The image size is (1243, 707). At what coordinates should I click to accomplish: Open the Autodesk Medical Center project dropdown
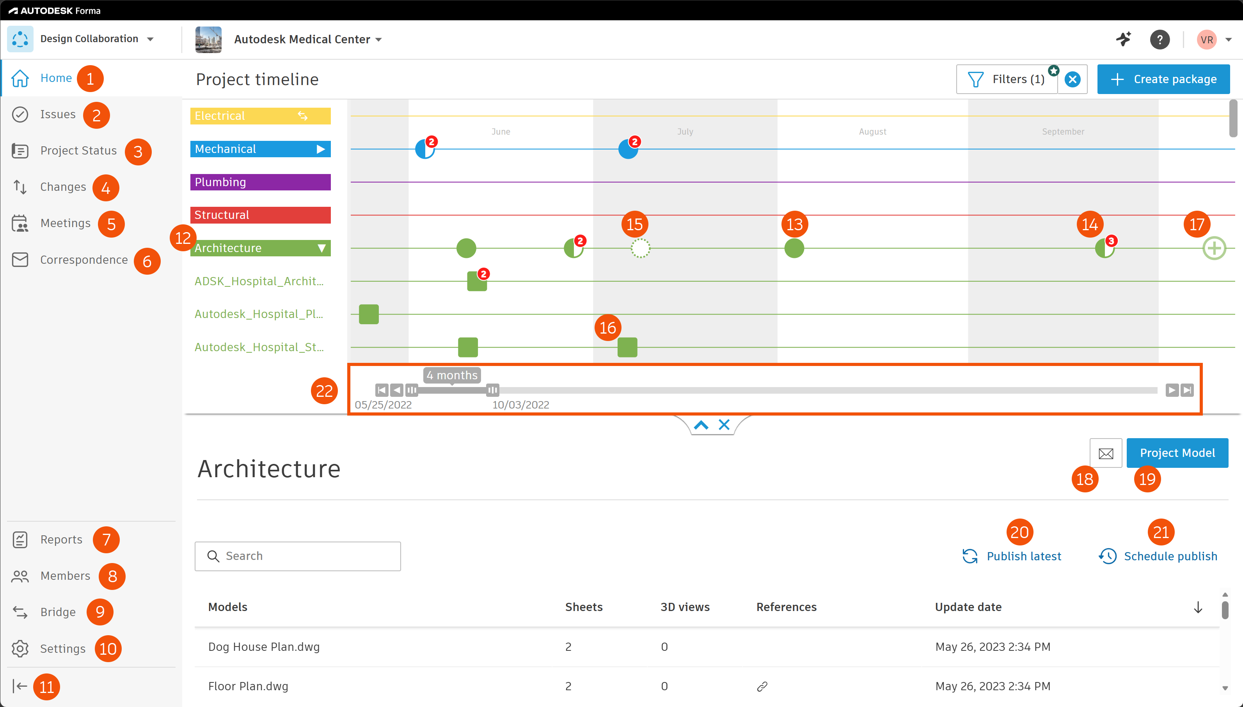[308, 39]
